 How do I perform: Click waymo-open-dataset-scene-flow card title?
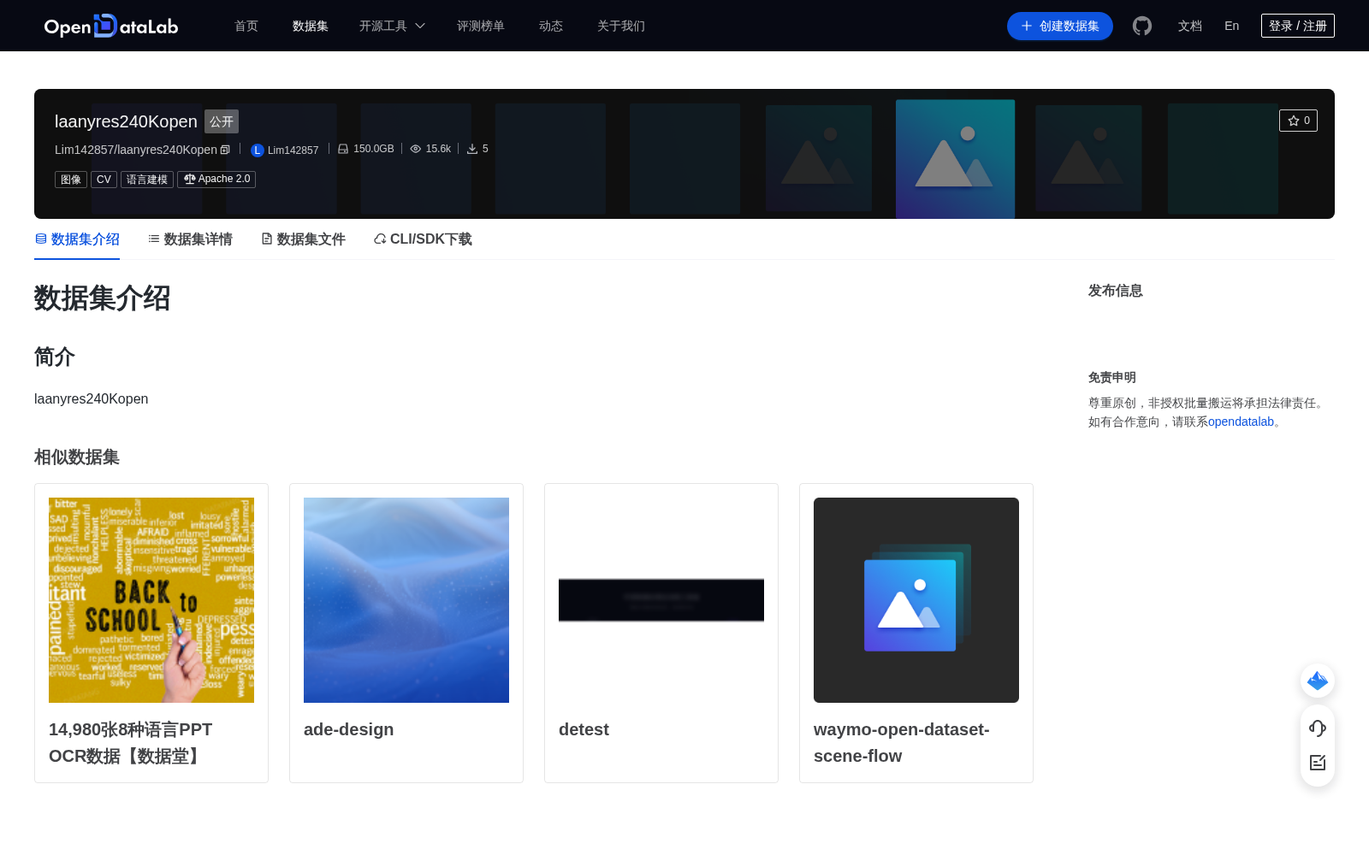901,742
